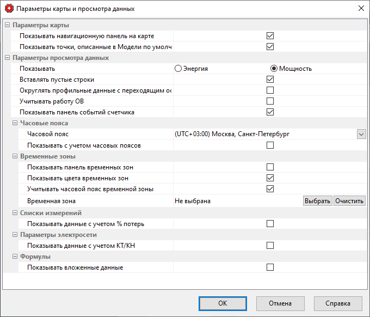Collapse the Списки измерений group
Screen dimensions: 370x317
click(15, 213)
